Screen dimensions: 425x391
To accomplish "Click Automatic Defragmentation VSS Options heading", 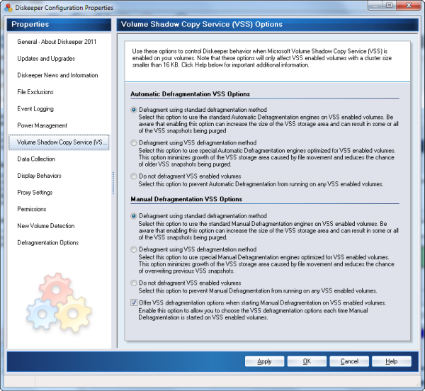I will 190,94.
